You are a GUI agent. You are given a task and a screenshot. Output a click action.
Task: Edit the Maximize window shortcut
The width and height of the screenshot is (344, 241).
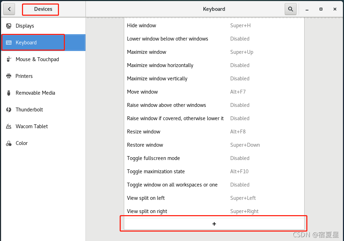coord(214,52)
